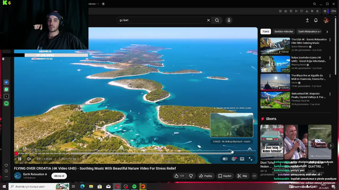Start voice search with microphone icon
This screenshot has width=339, height=190.
point(229,20)
